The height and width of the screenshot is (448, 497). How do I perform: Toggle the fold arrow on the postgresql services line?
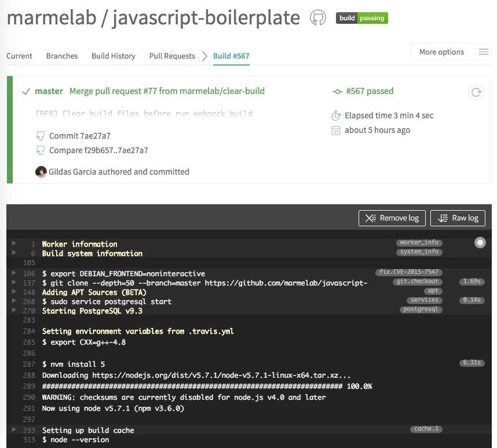click(14, 301)
